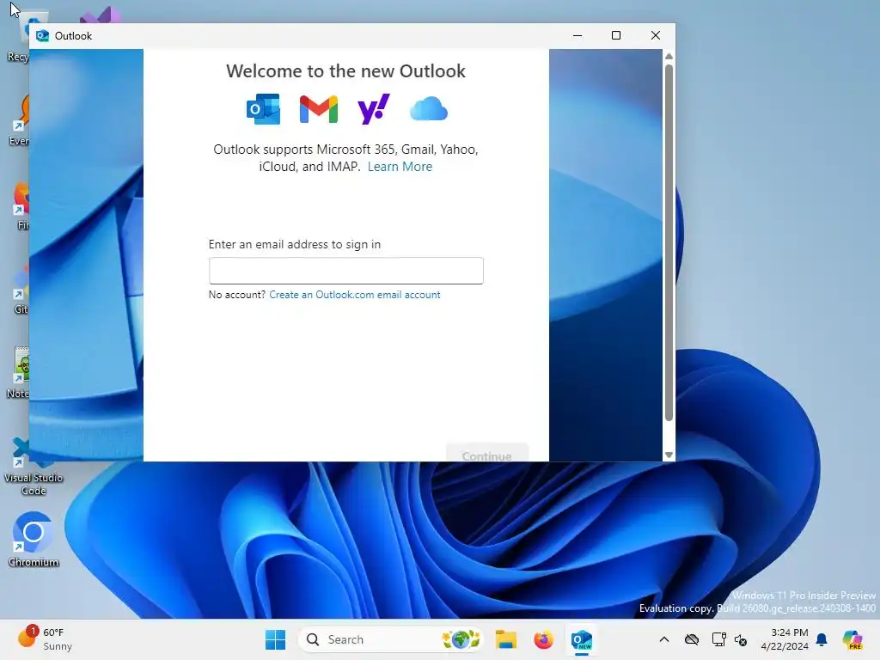Image resolution: width=880 pixels, height=660 pixels.
Task: Open the Windows Start menu
Action: coord(275,639)
